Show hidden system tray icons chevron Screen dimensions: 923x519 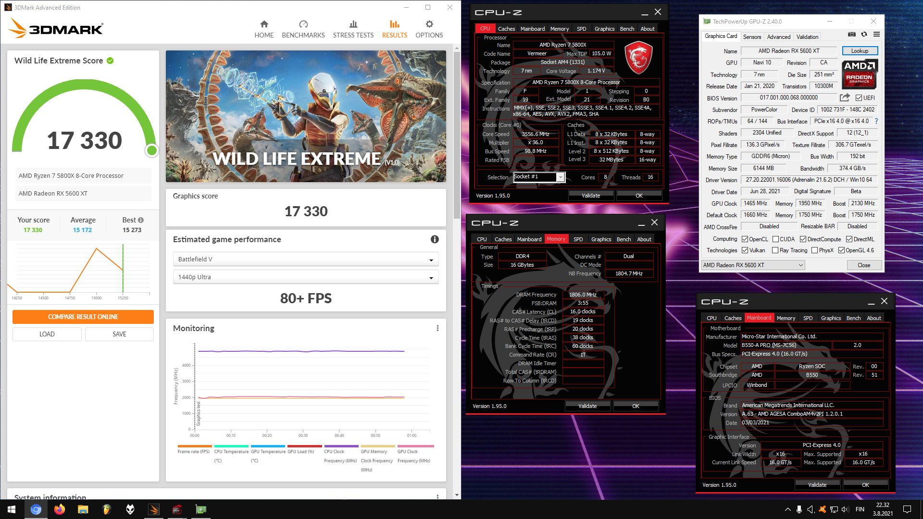click(x=787, y=509)
